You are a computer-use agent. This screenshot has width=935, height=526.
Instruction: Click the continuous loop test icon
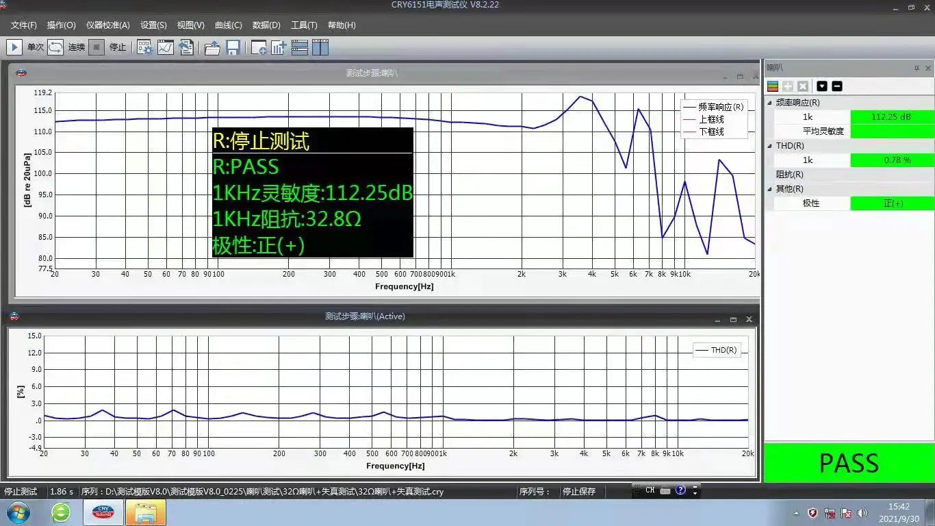[x=55, y=47]
